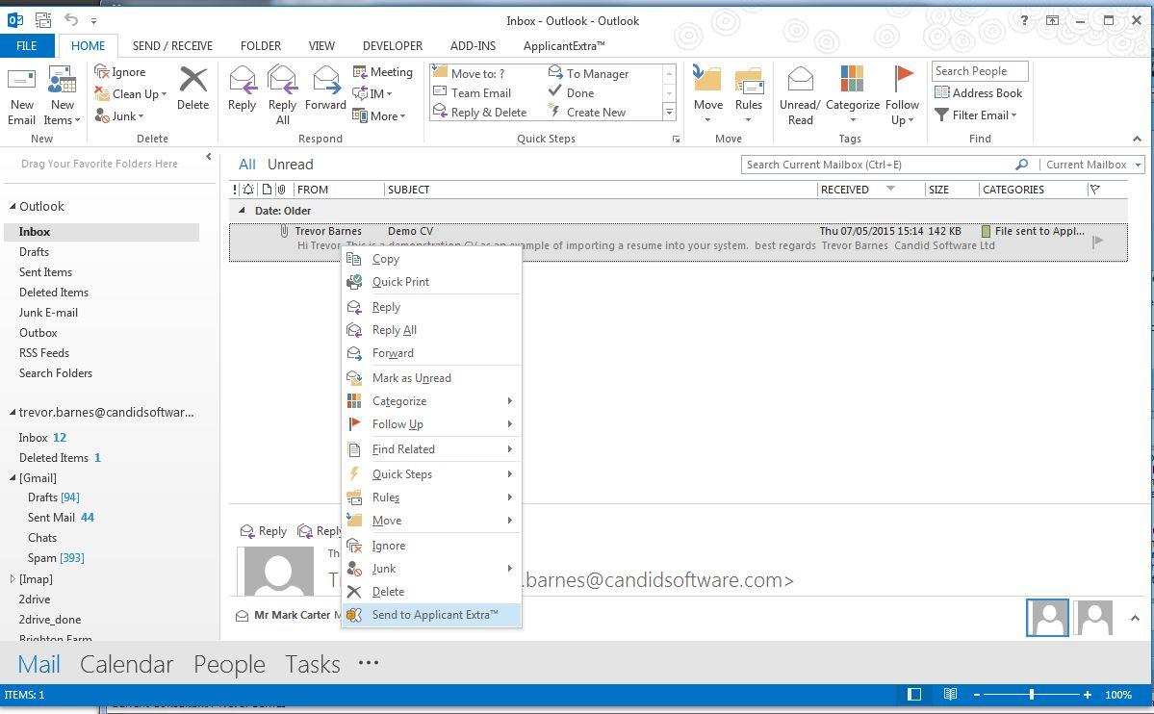Viewport: 1154px width, 714px height.
Task: Choose Copy in context menu
Action: [432, 258]
